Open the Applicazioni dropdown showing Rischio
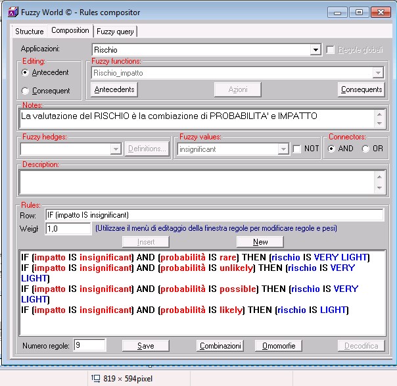 pos(315,49)
